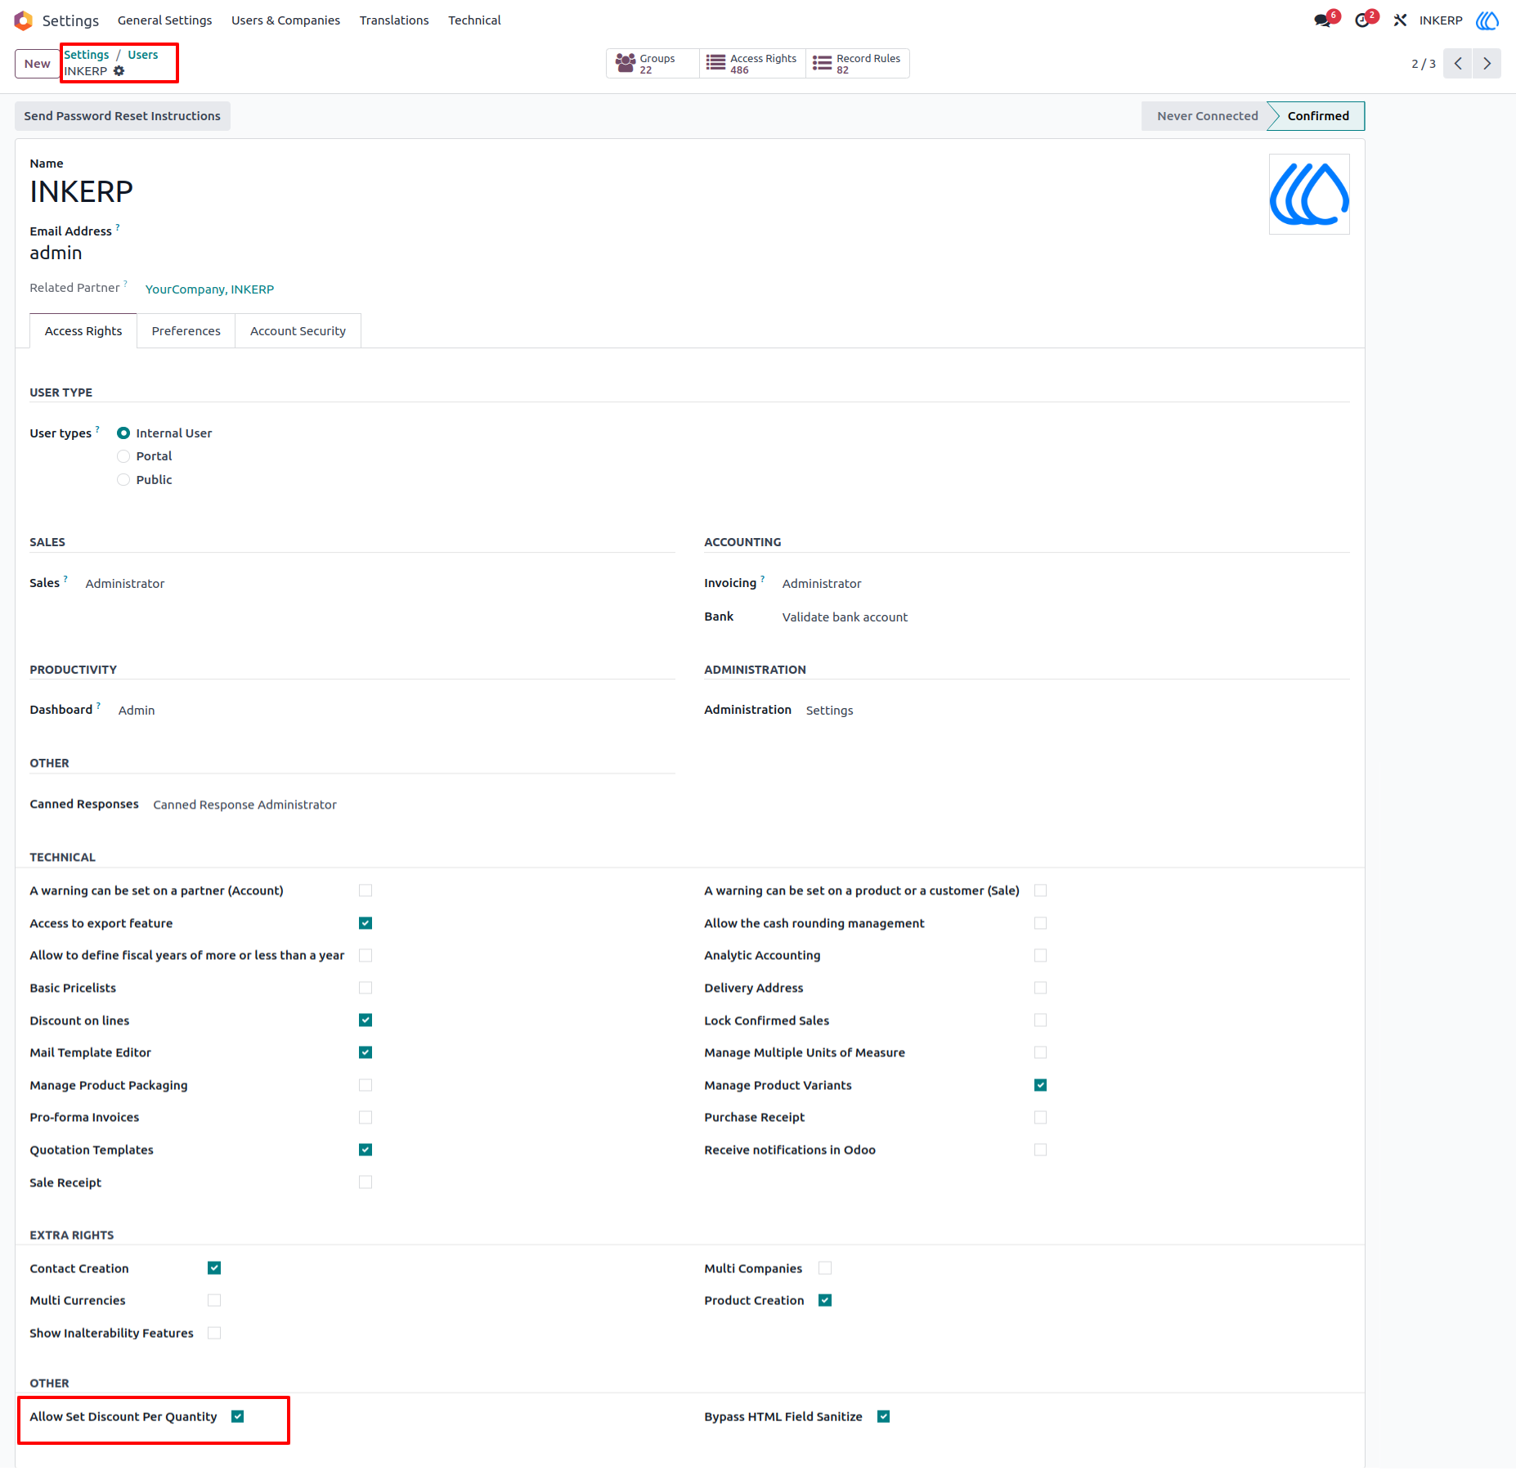Select the Portal user type
Image resolution: width=1516 pixels, height=1471 pixels.
pyautogui.click(x=123, y=456)
